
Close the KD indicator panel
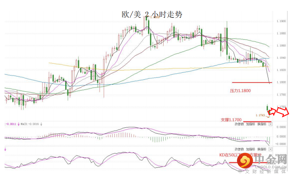pos(270,149)
